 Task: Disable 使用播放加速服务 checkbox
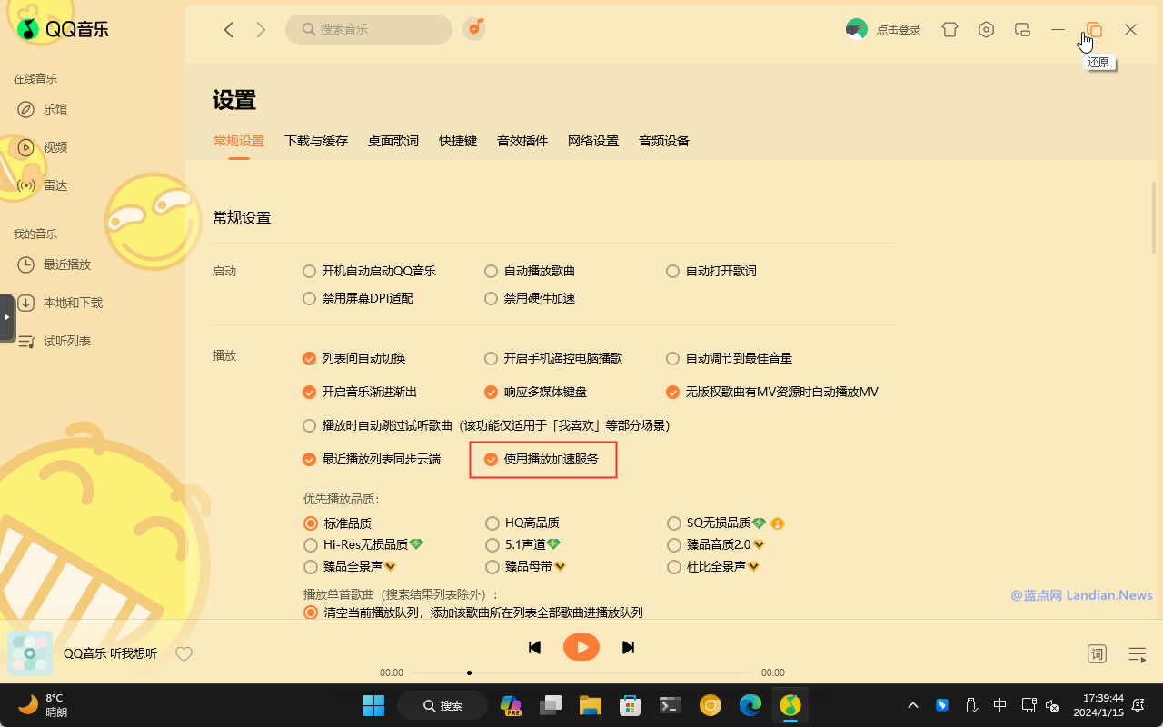click(492, 460)
